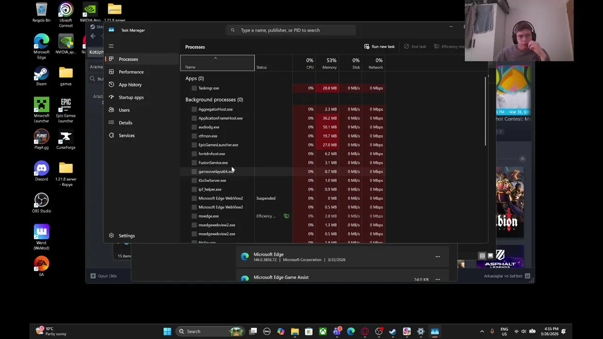Screen dimensions: 603x339
Task: Sort processes by the Name column
Action: [x=217, y=63]
